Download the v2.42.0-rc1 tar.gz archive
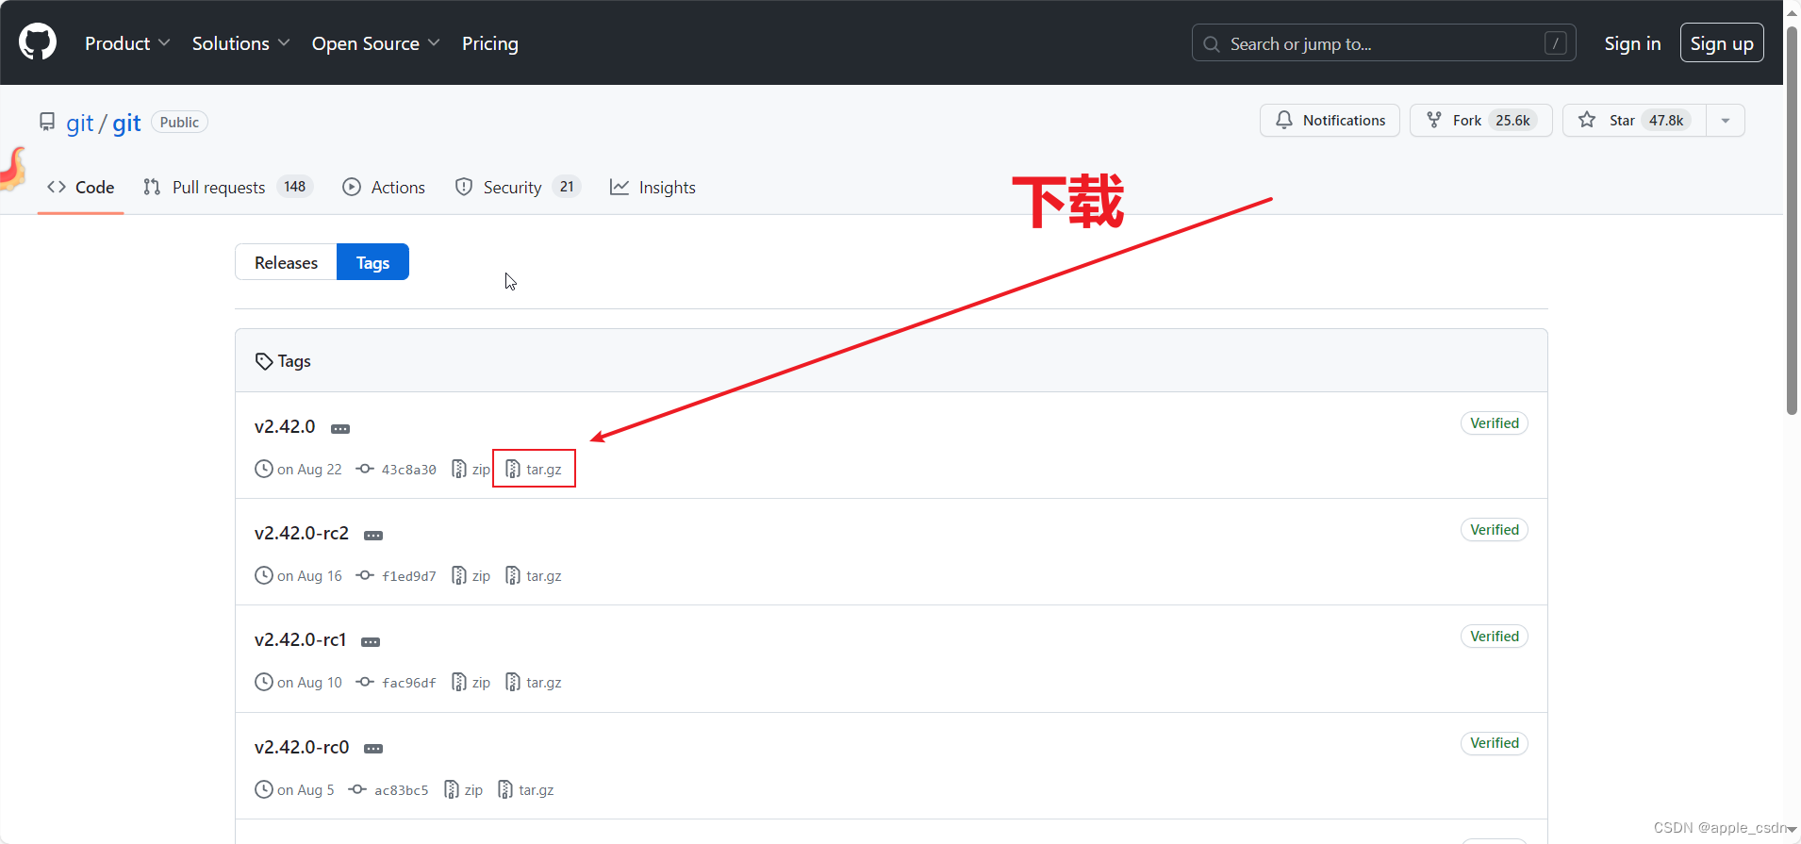Image resolution: width=1801 pixels, height=844 pixels. pos(534,682)
